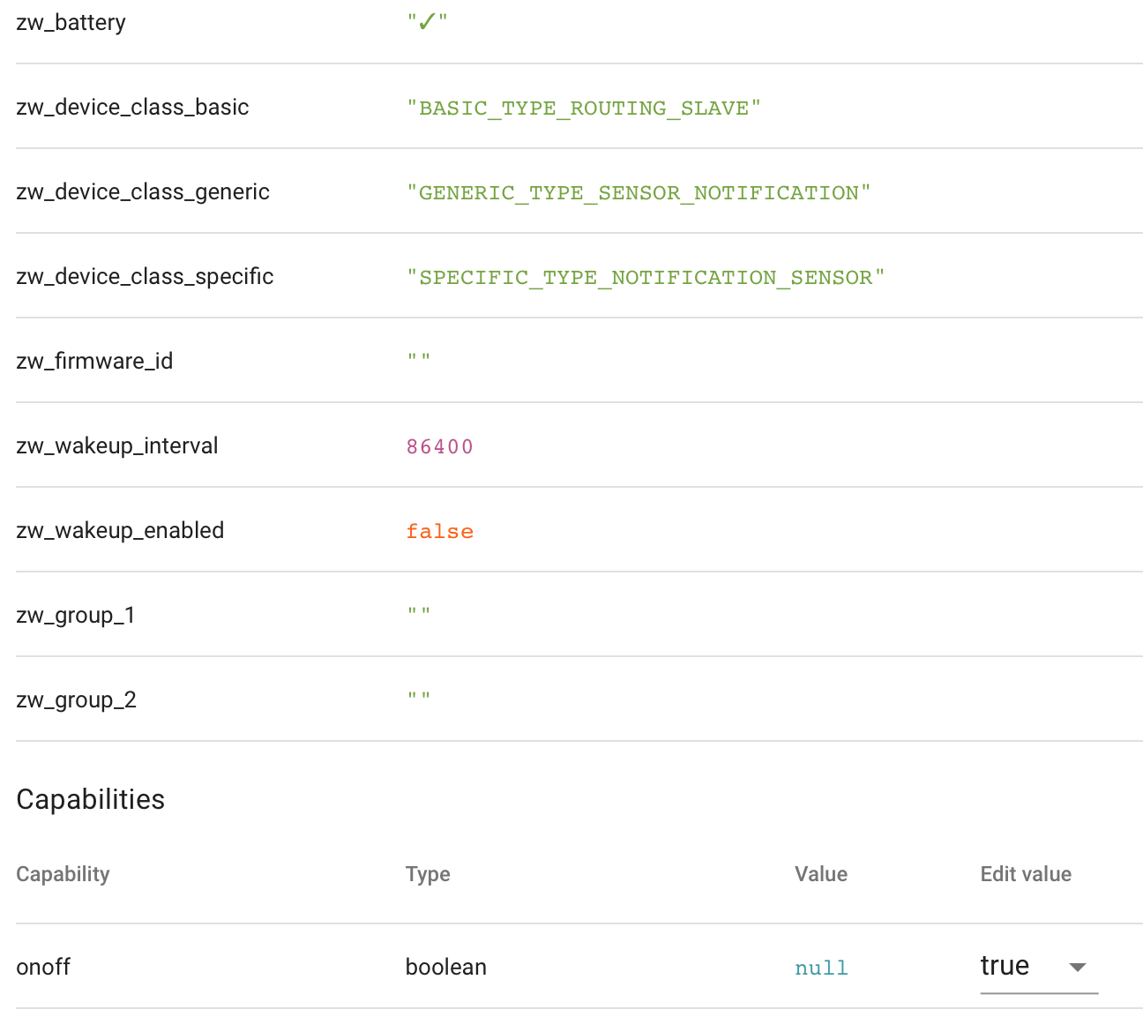Viewport: 1143px width, 1032px height.
Task: Click the false value of zw_wakeup_enabled
Action: (439, 532)
